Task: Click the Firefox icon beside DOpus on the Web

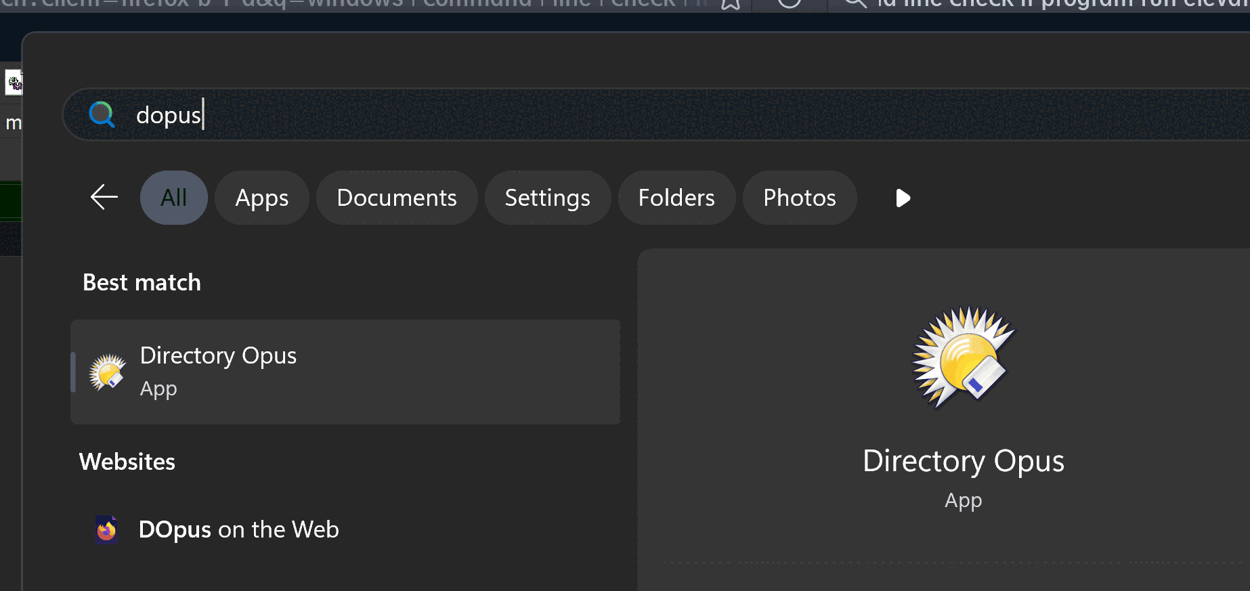Action: (x=106, y=529)
